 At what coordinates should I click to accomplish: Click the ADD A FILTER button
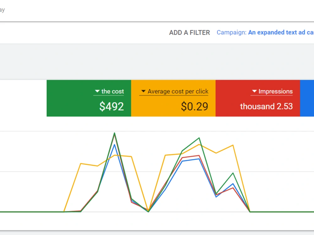coord(189,33)
